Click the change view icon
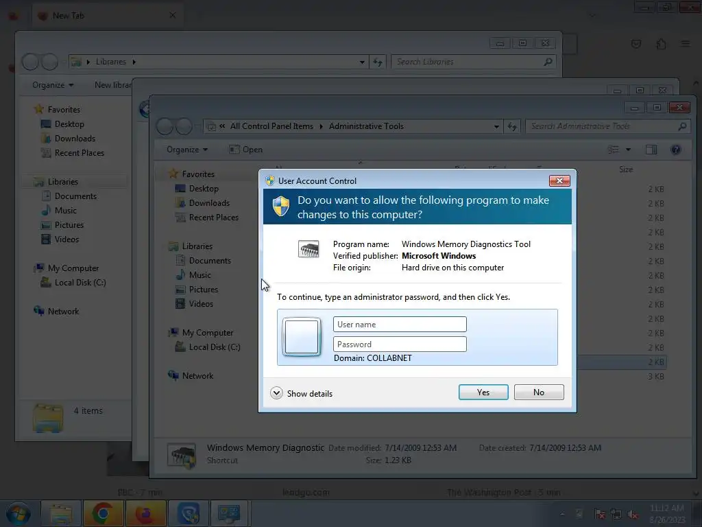Viewport: 702px width, 527px height. tap(614, 150)
